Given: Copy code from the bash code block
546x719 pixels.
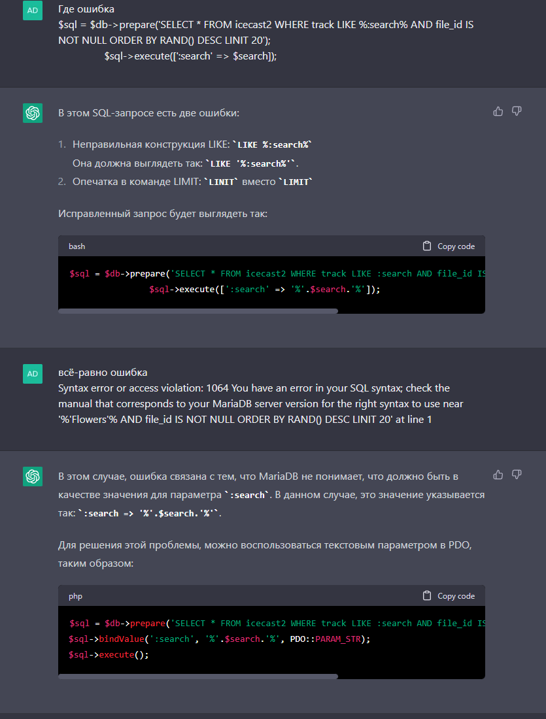Looking at the screenshot, I should 449,246.
